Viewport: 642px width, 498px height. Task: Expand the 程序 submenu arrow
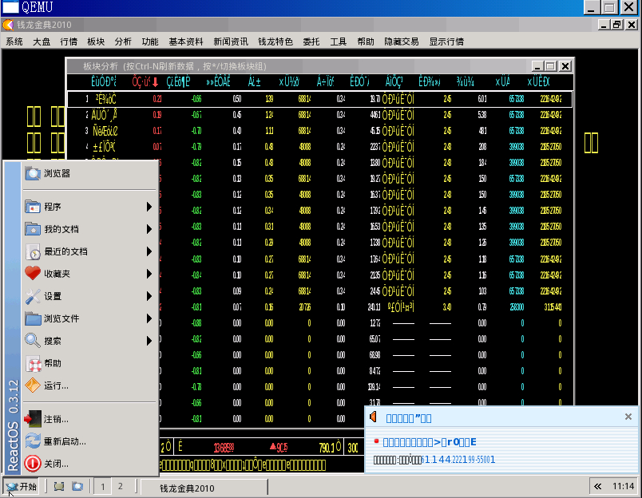pyautogui.click(x=149, y=207)
